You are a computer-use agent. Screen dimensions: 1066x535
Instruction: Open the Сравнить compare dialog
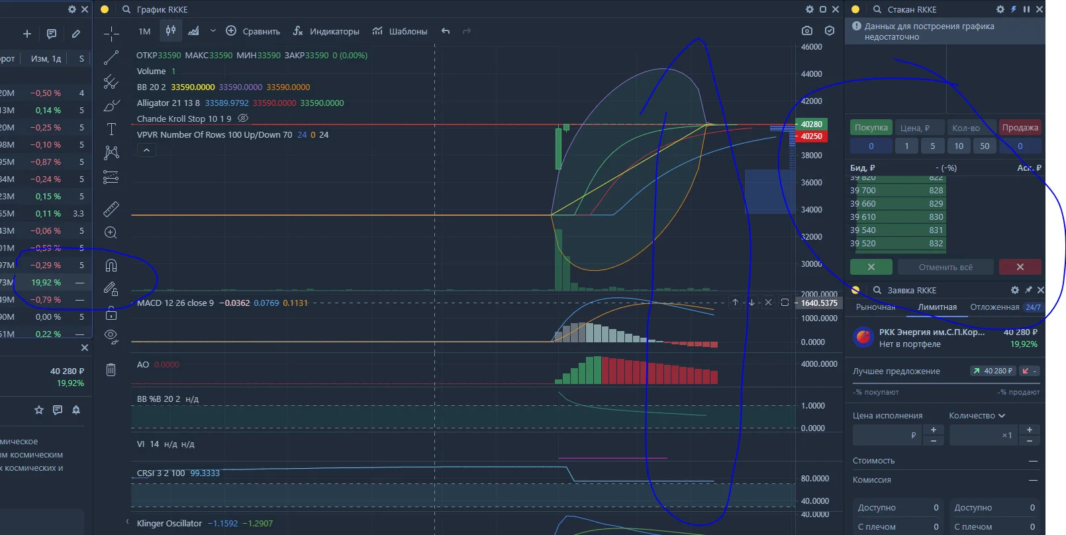253,31
